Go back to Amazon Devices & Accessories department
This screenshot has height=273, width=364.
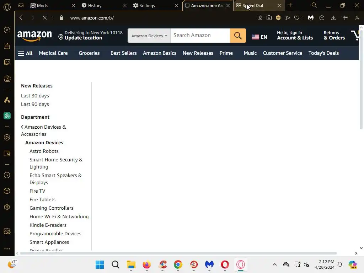pos(43,130)
